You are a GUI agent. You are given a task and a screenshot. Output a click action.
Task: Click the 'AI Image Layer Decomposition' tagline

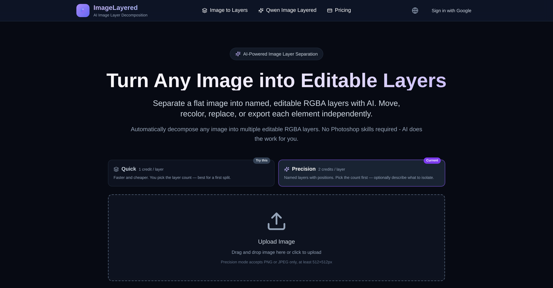tap(121, 15)
